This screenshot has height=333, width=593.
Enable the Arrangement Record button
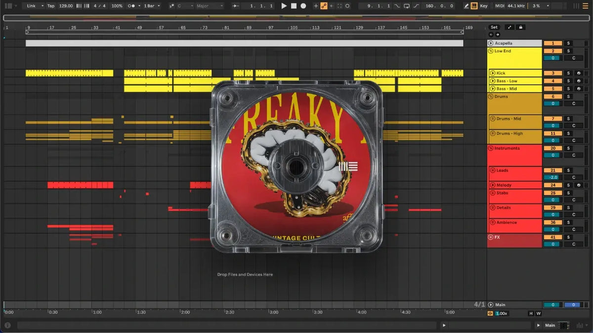(303, 6)
